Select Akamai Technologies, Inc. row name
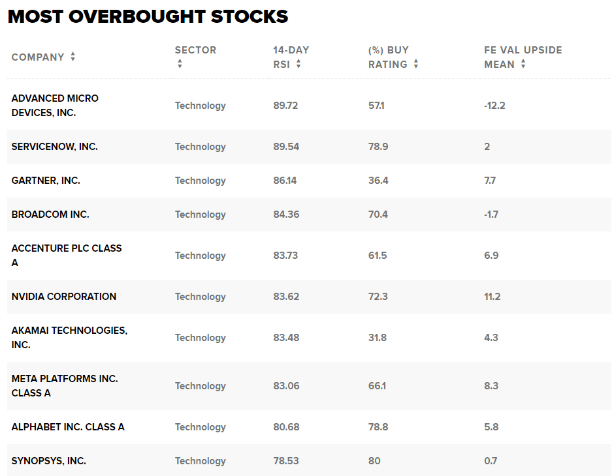Viewport: 612px width, 476px height. (69, 337)
